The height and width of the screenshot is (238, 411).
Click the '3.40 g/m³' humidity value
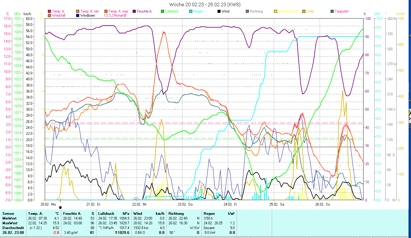71,233
